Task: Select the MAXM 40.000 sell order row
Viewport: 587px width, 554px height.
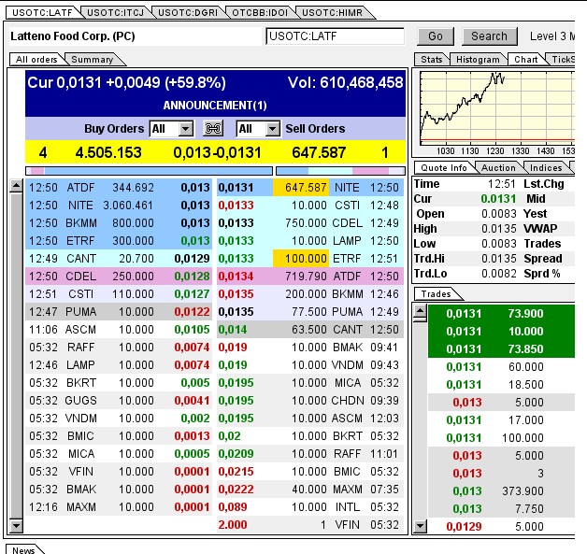Action: [x=310, y=490]
